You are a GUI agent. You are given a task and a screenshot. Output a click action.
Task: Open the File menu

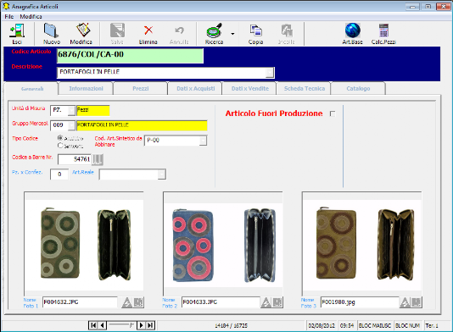[9, 17]
